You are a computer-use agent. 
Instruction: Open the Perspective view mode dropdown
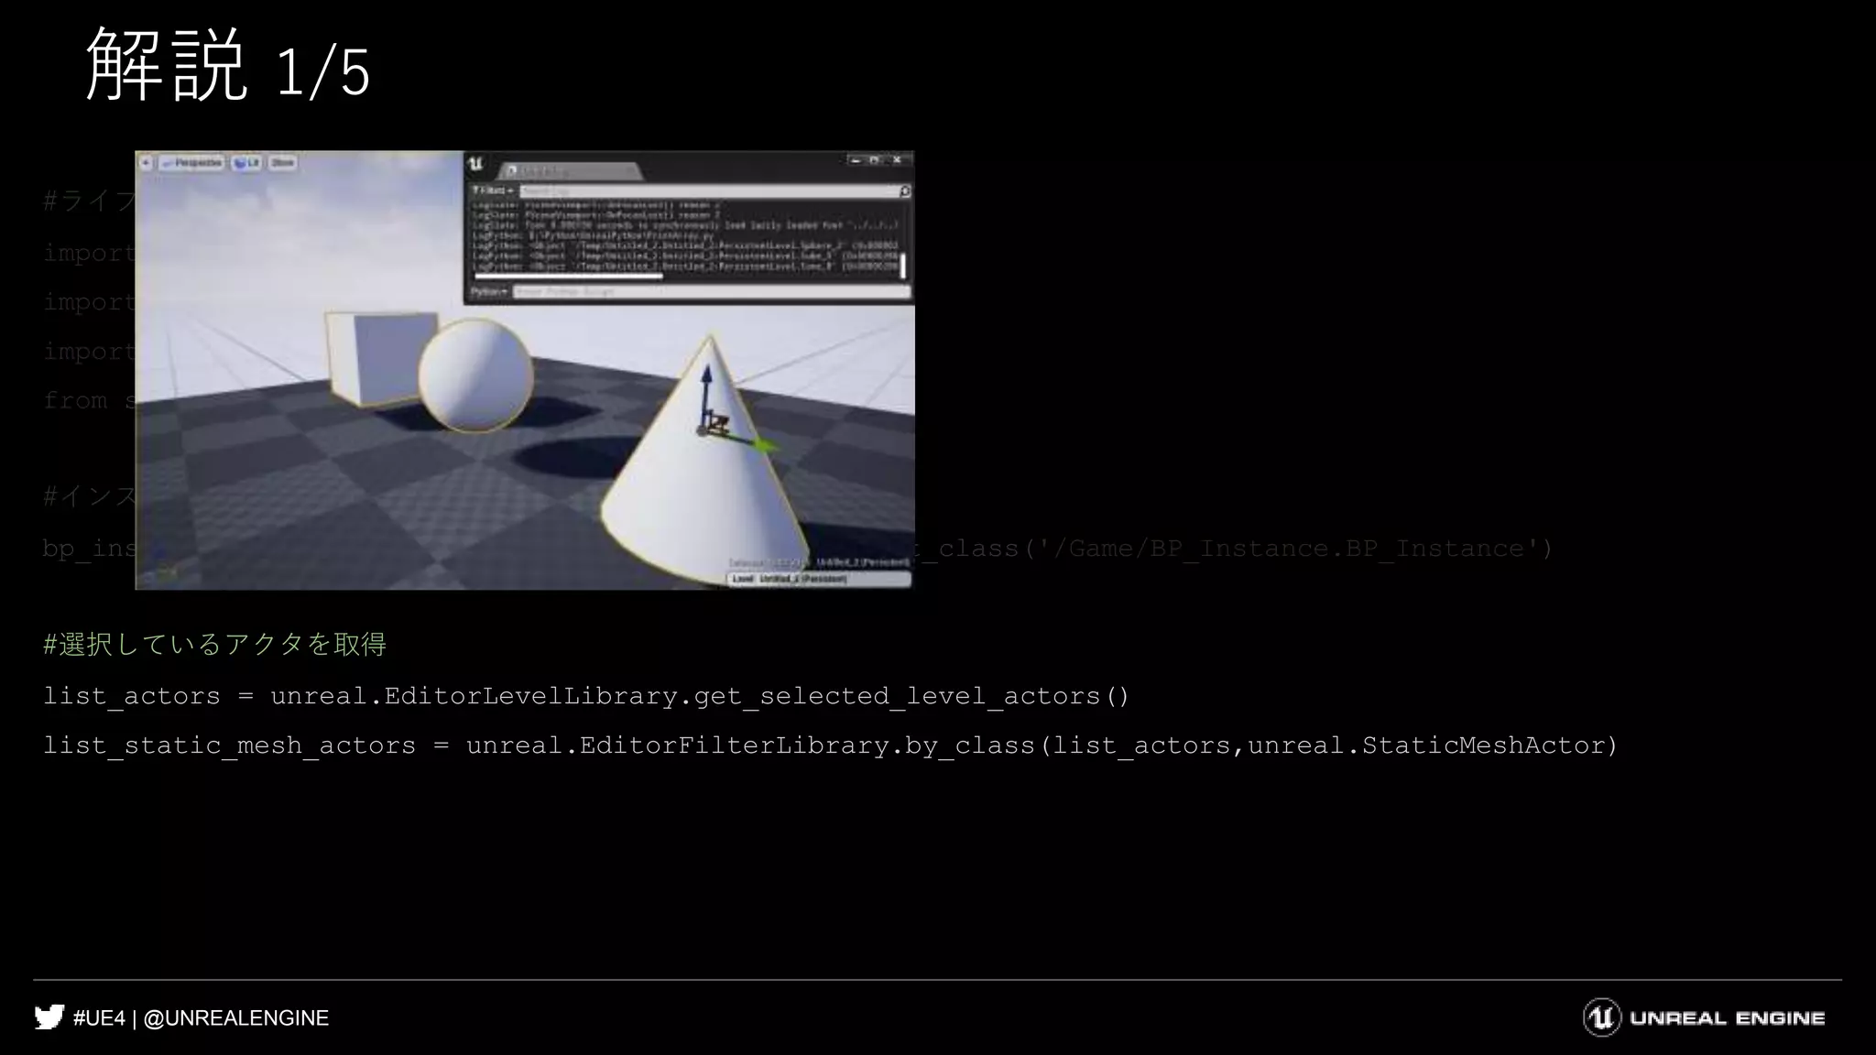(x=191, y=163)
